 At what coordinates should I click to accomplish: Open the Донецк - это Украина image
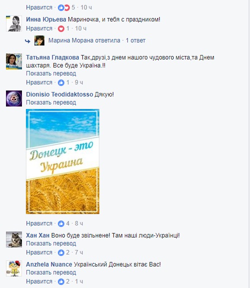point(63,161)
